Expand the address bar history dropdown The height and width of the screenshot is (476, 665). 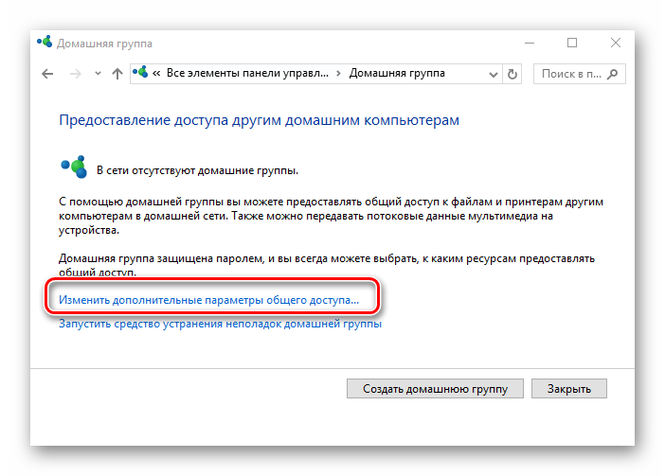pyautogui.click(x=494, y=75)
